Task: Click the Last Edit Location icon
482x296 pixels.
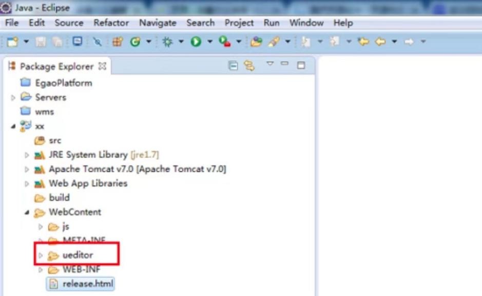Action: click(363, 41)
